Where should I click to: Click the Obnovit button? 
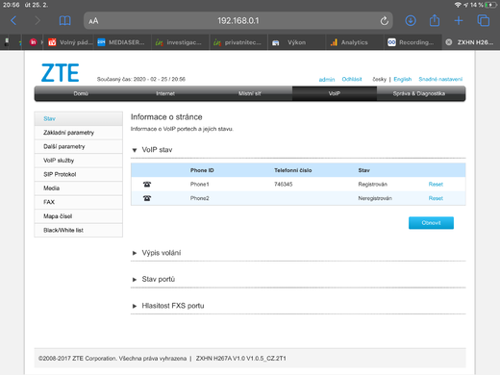[431, 223]
